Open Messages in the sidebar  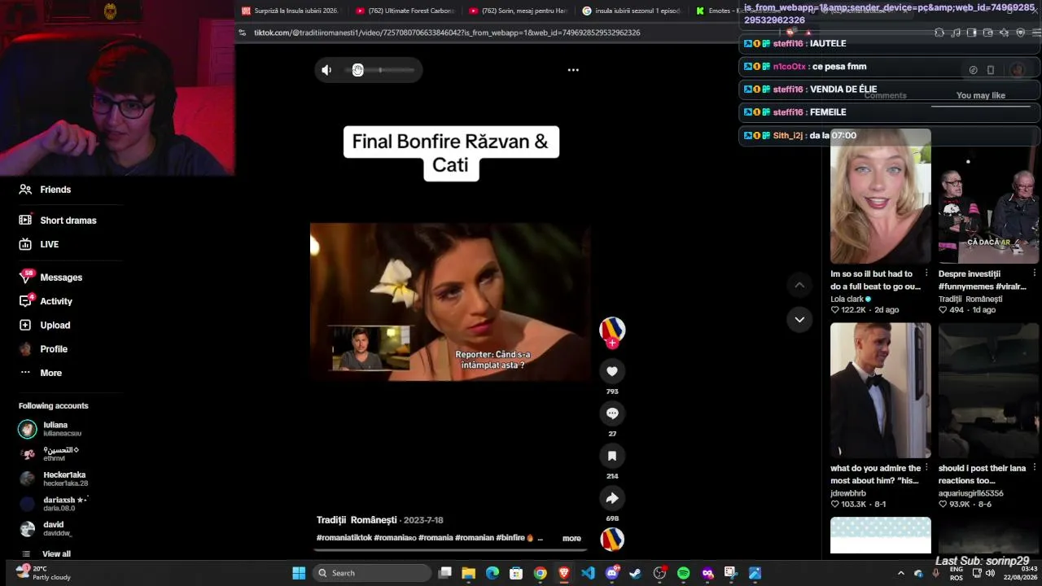point(51,277)
